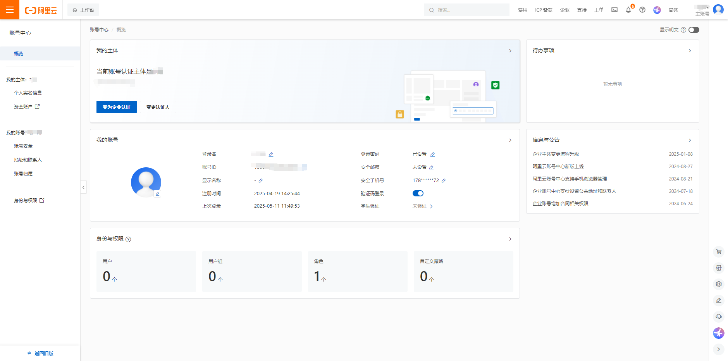Expand the 待办事项 panel arrow
728x361 pixels.
pos(690,51)
